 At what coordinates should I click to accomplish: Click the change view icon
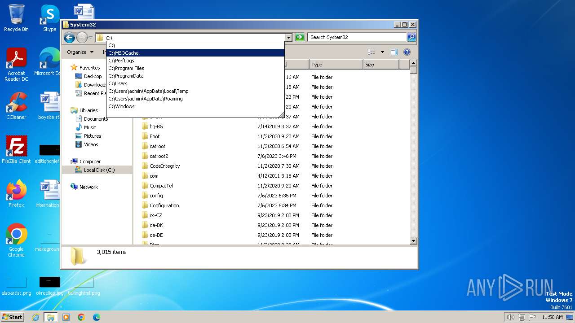tap(372, 52)
